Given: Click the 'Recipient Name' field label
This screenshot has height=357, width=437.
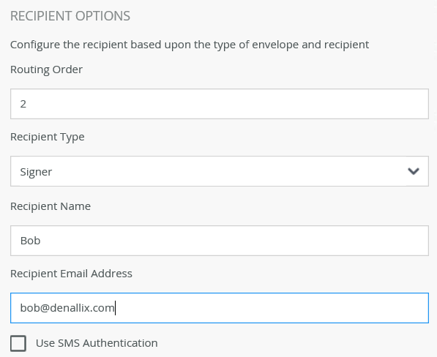Looking at the screenshot, I should pos(51,206).
